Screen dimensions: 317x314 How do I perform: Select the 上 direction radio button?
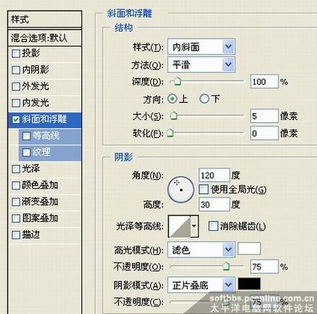tap(172, 99)
